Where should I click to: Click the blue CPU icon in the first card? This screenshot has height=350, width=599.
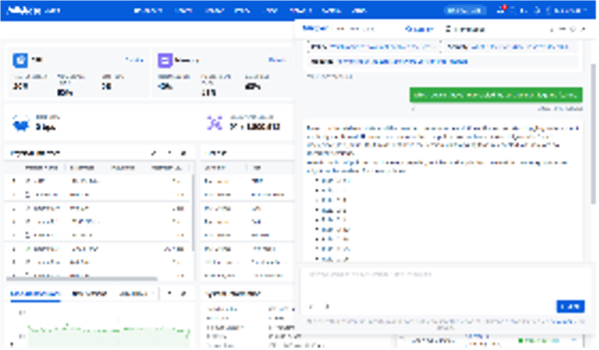tap(20, 61)
